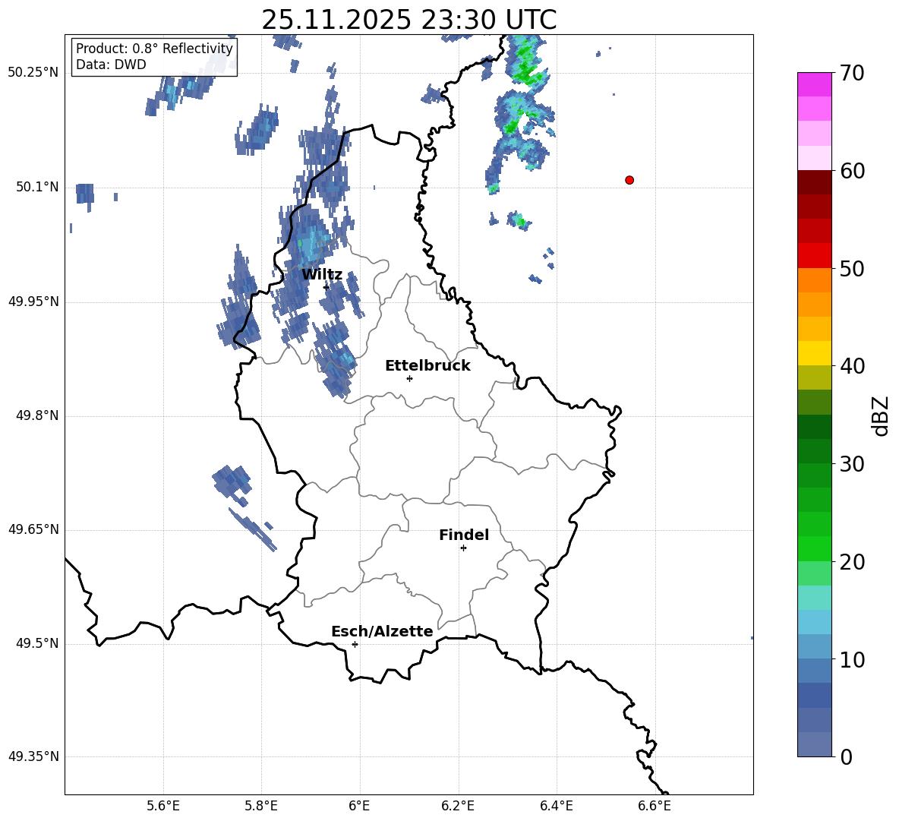
Task: Click the 5.8°E longitude label
Action: click(261, 806)
